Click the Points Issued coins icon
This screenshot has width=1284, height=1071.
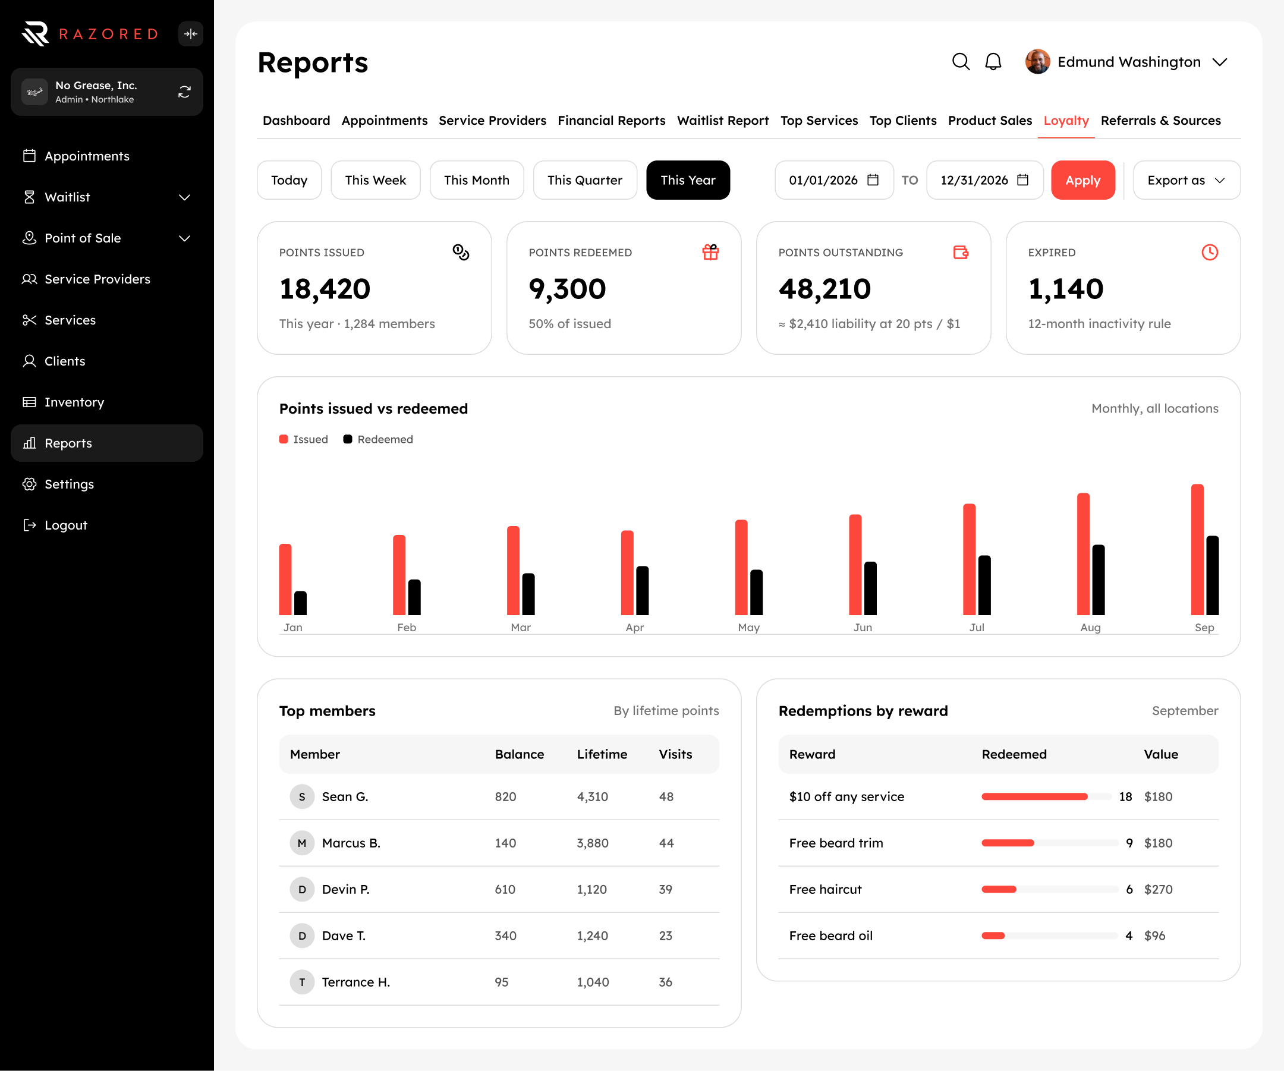point(461,253)
